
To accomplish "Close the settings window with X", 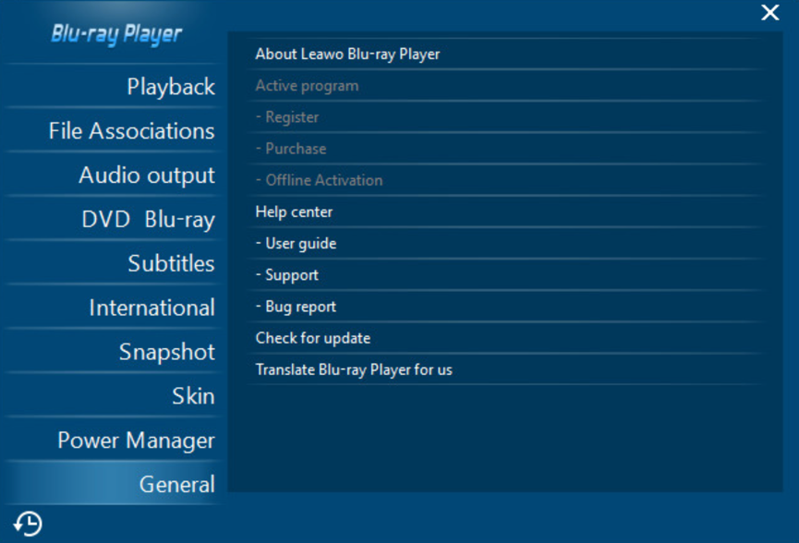I will (x=770, y=12).
